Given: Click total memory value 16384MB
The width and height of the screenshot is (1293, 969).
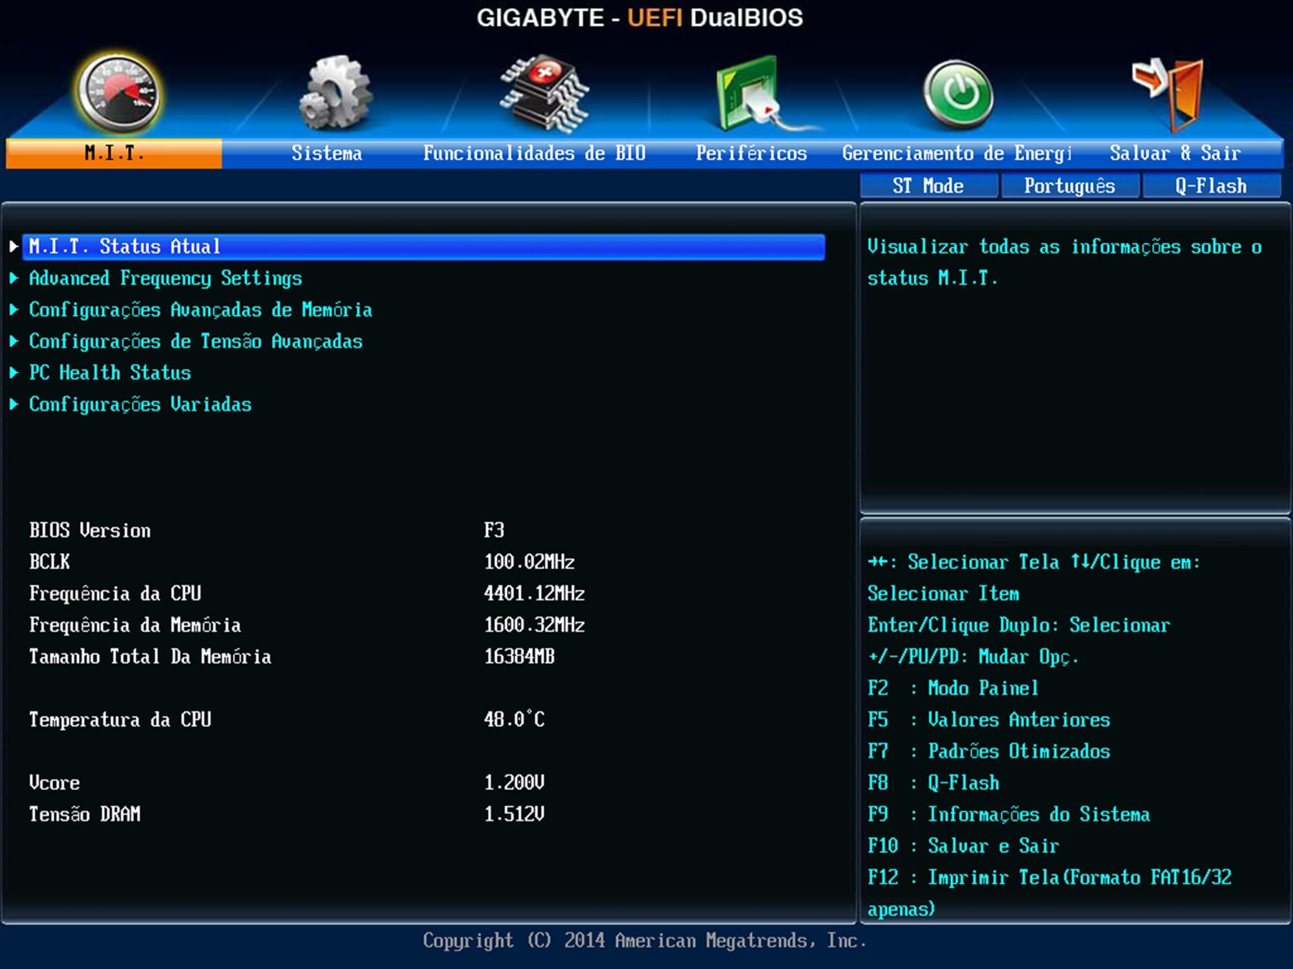Looking at the screenshot, I should coord(519,657).
